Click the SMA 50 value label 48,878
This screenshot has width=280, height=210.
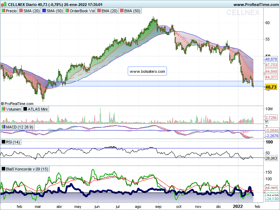click(271, 59)
